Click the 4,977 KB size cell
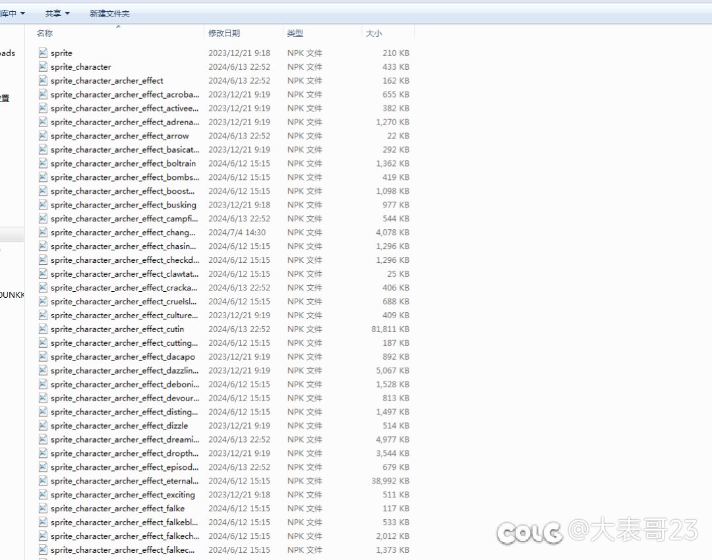The width and height of the screenshot is (712, 560). [x=392, y=439]
